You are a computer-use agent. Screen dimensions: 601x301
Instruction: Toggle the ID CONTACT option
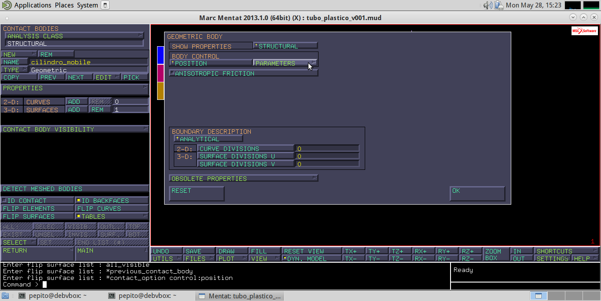[x=37, y=201]
